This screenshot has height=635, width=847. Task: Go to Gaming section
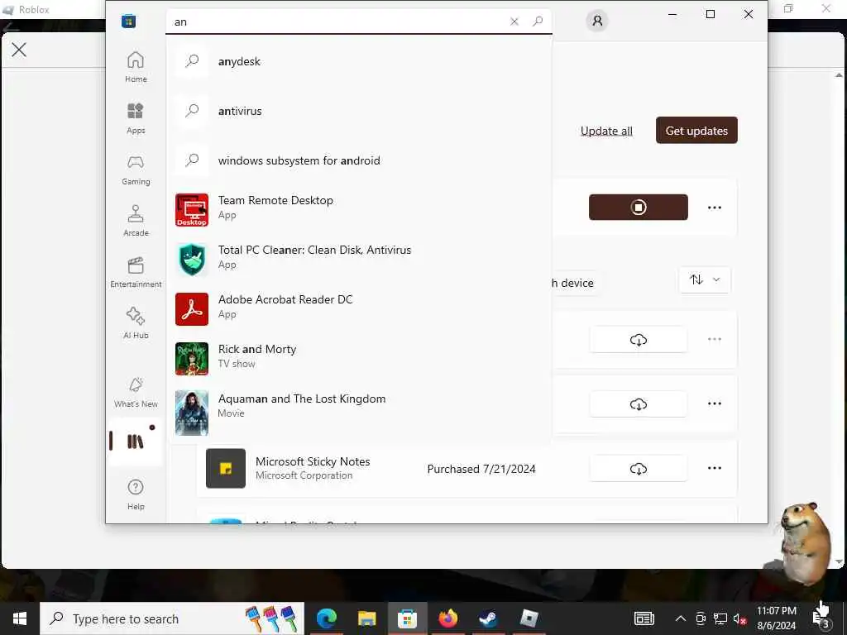click(136, 169)
